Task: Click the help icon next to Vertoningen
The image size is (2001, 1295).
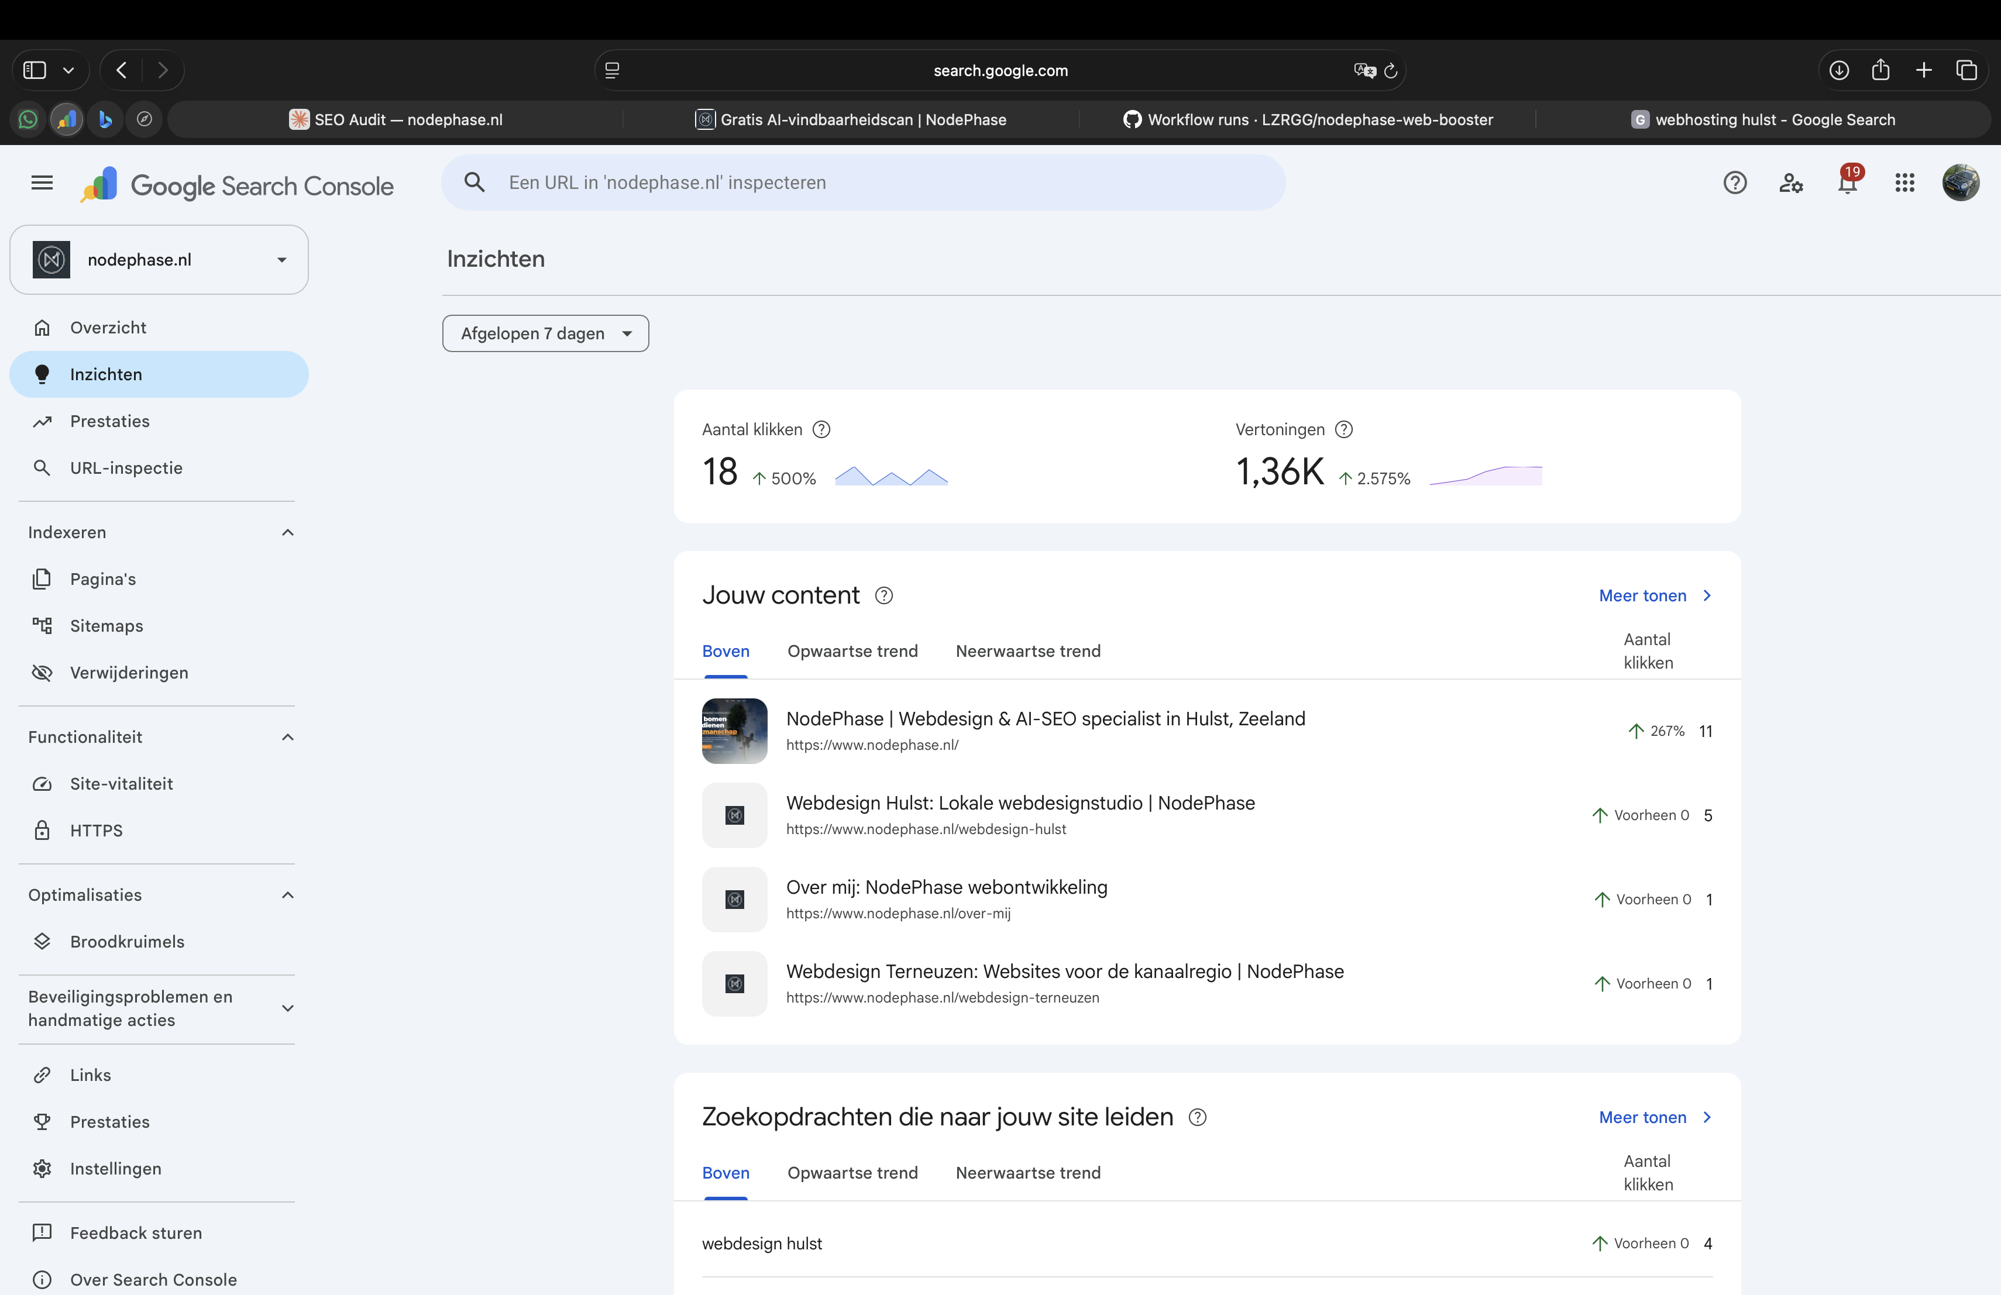Action: click(1343, 429)
